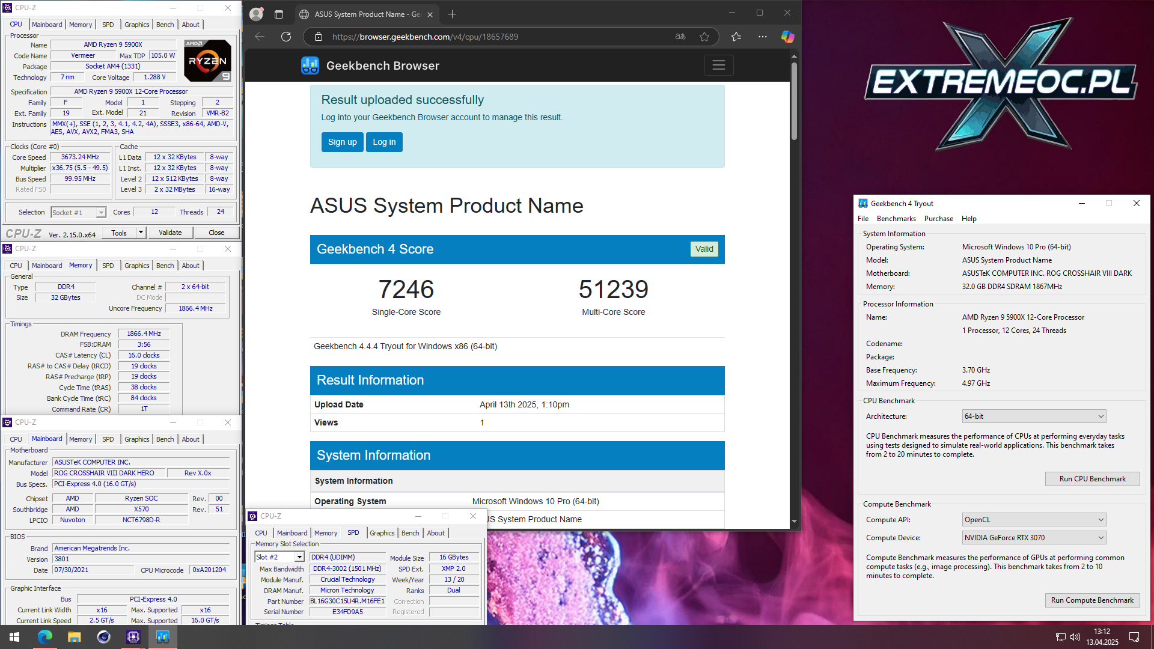Click the Valid badge on score header
Viewport: 1154px width, 649px height.
point(704,249)
